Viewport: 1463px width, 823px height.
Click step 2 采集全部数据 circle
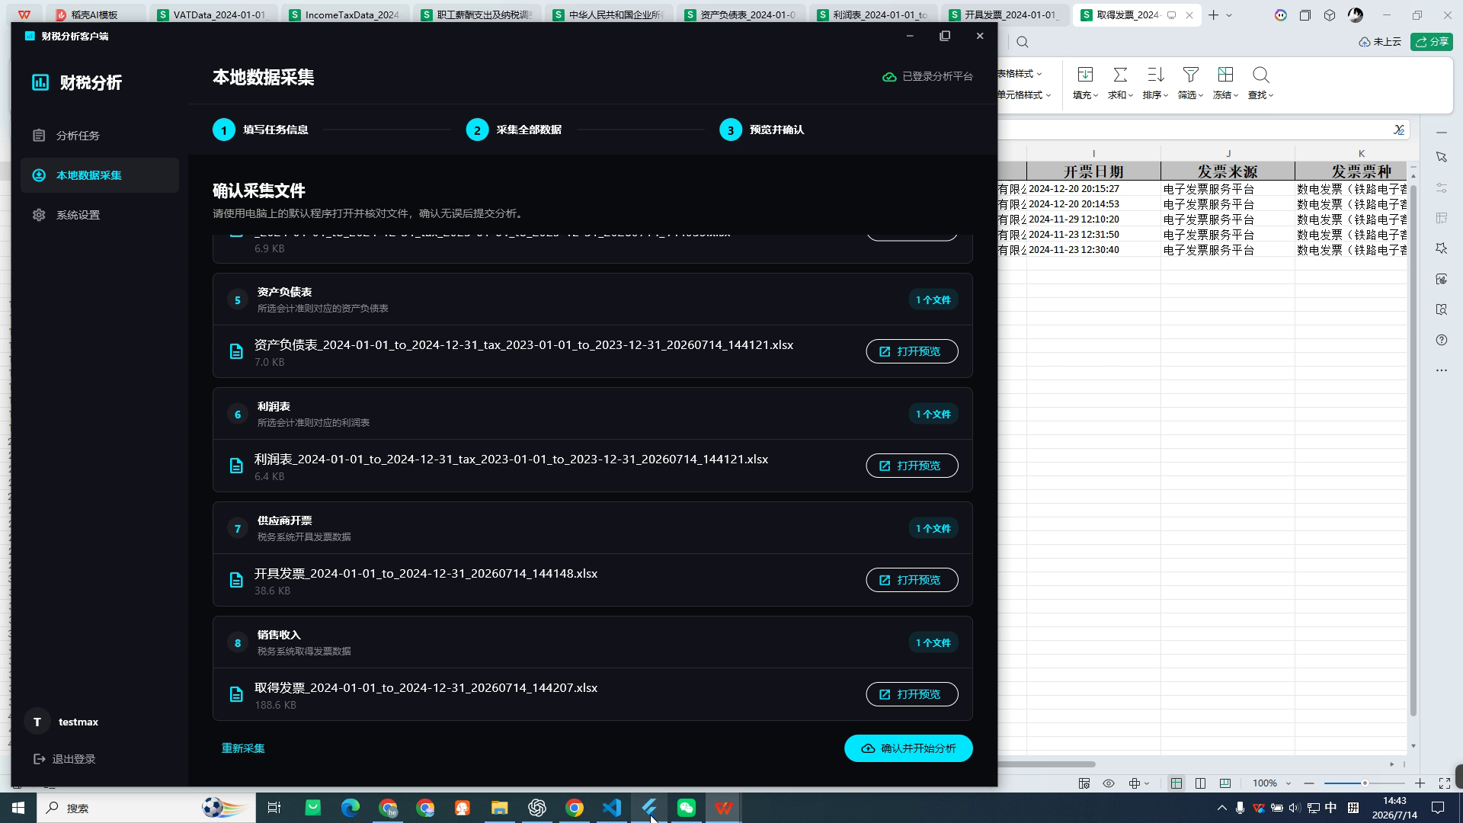pyautogui.click(x=477, y=130)
